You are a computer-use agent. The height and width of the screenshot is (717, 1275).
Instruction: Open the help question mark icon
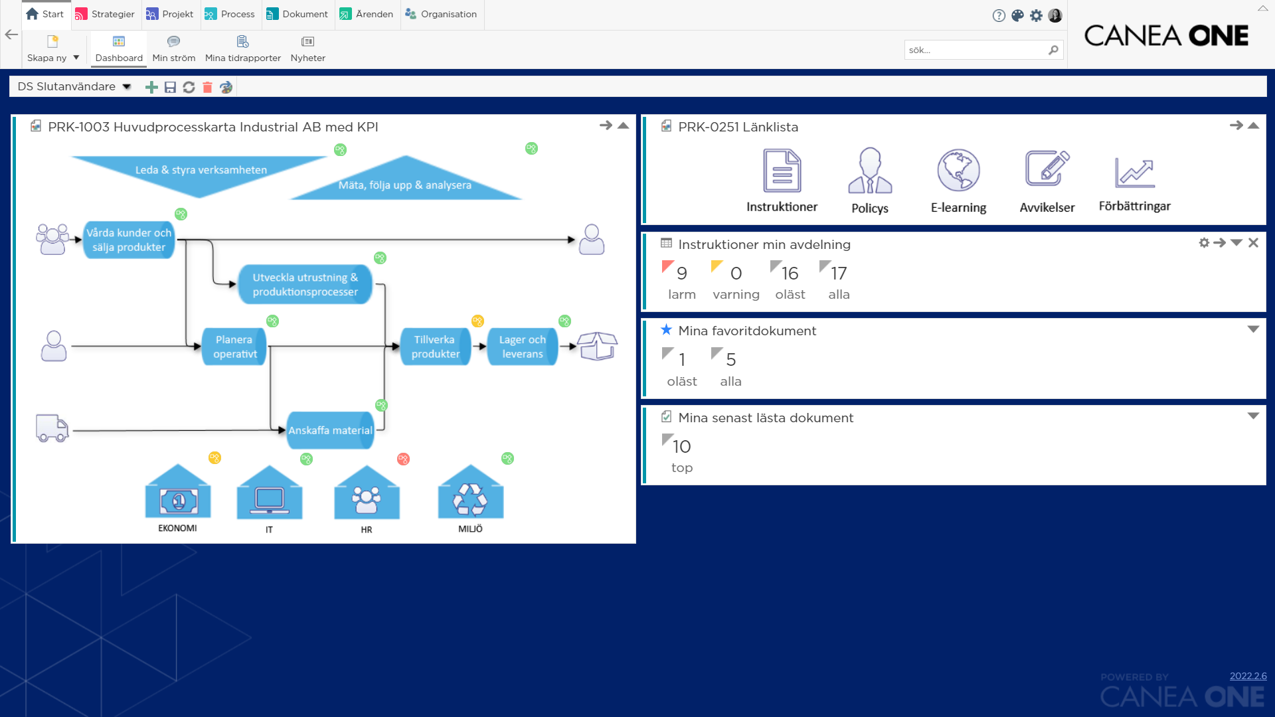pyautogui.click(x=998, y=15)
